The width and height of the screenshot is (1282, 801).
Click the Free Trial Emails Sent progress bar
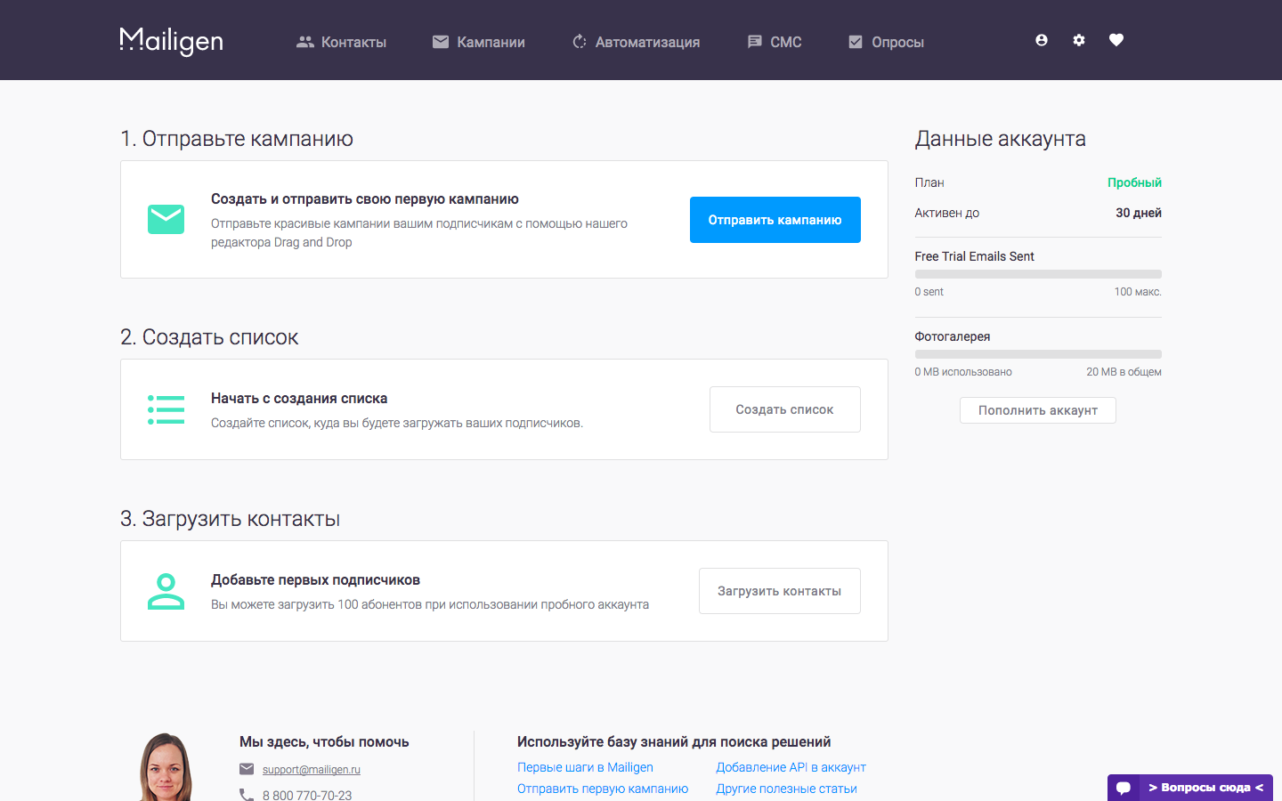tap(1037, 273)
